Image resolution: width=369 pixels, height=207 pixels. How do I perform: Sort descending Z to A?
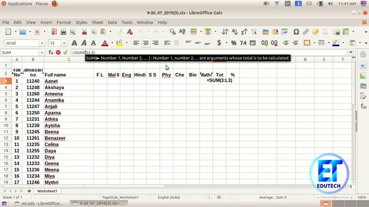[x=244, y=32]
